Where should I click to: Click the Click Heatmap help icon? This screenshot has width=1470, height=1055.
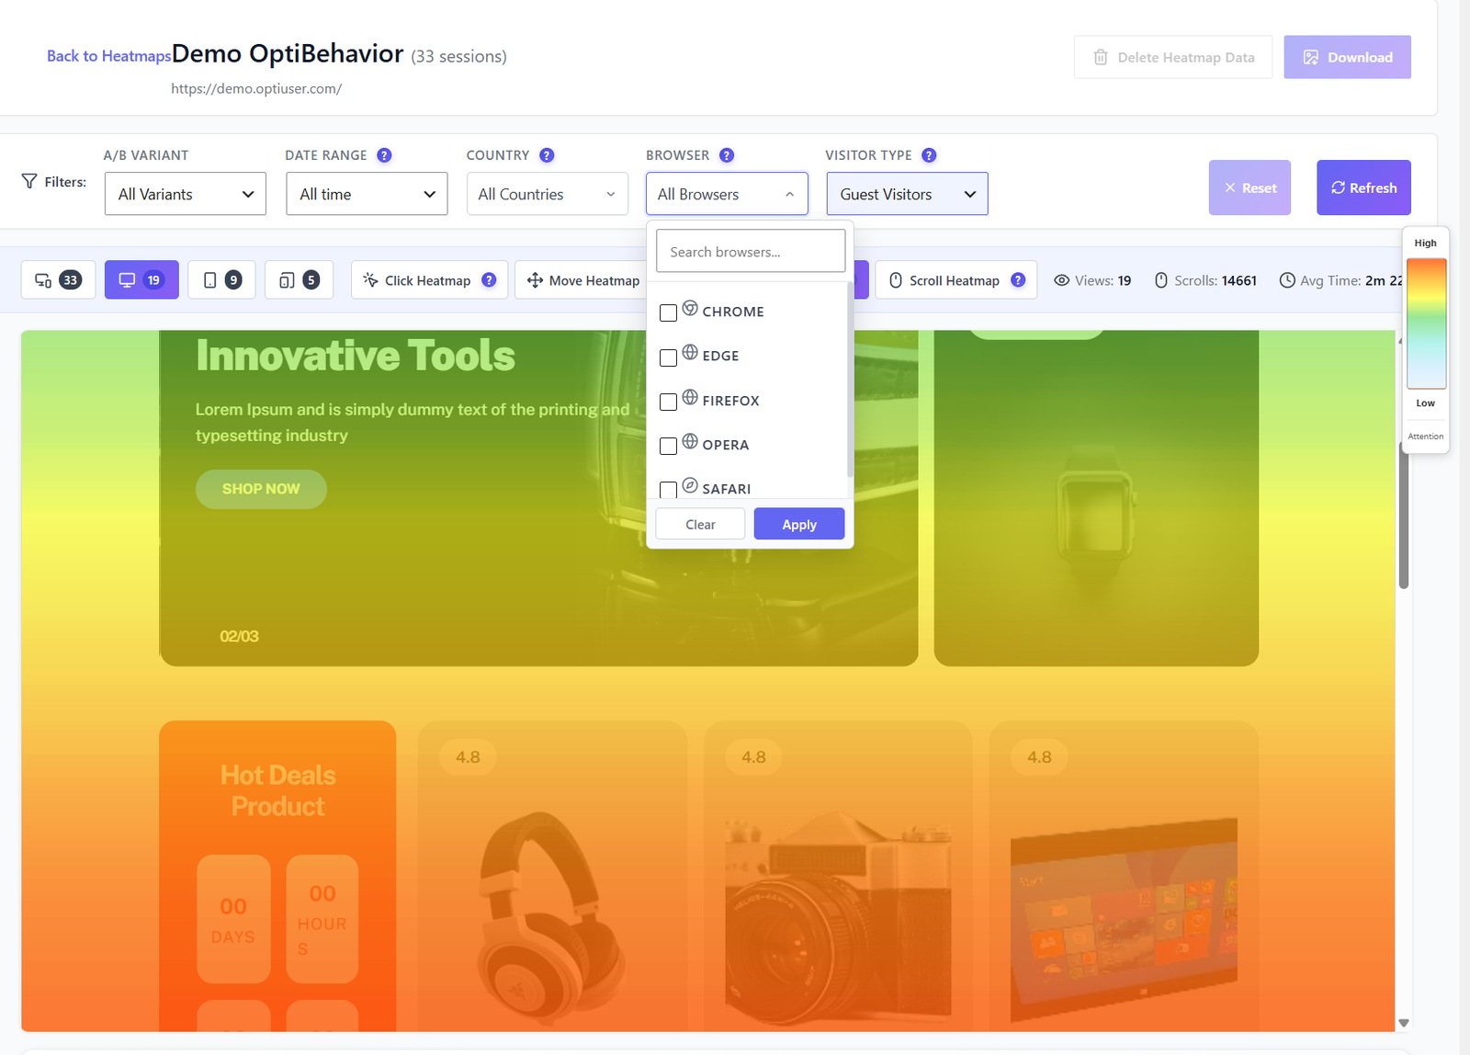click(489, 280)
